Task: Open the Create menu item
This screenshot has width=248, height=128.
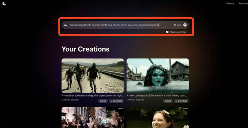Action: pyautogui.click(x=230, y=3)
